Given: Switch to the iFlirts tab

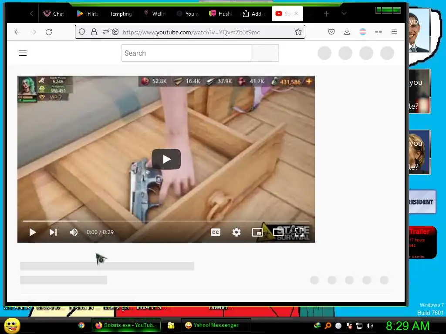Looking at the screenshot, I should click(x=88, y=13).
